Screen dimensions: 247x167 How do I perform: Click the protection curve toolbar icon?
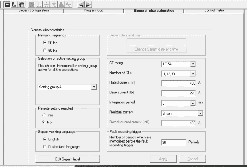(x=14, y=5)
